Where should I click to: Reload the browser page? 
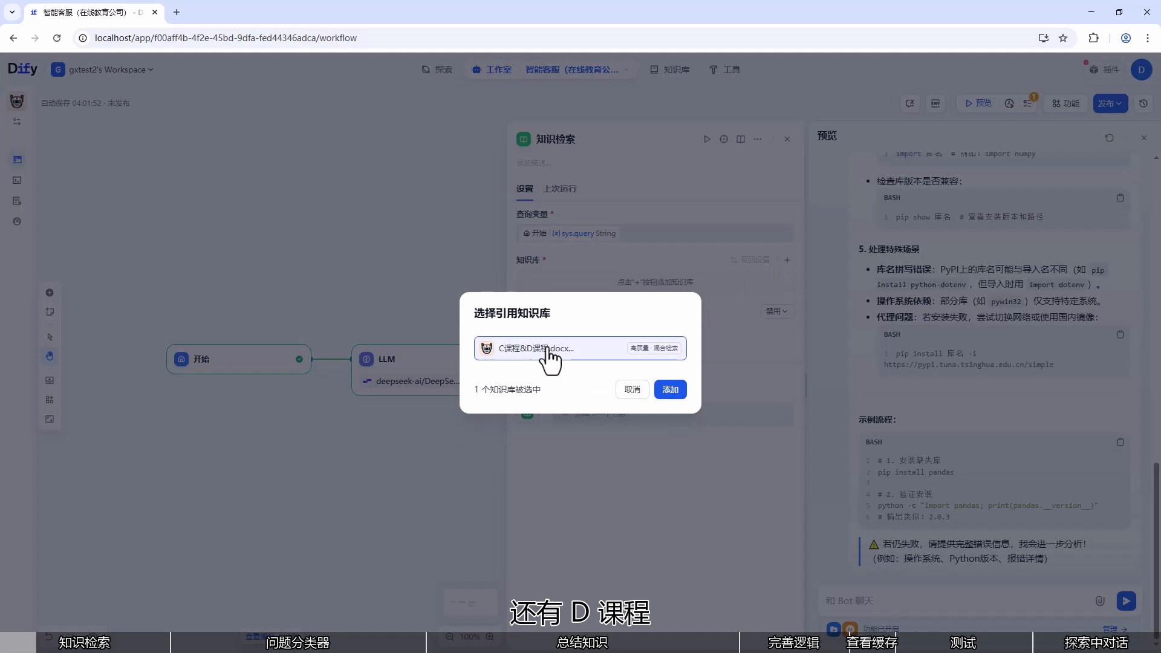click(x=57, y=38)
